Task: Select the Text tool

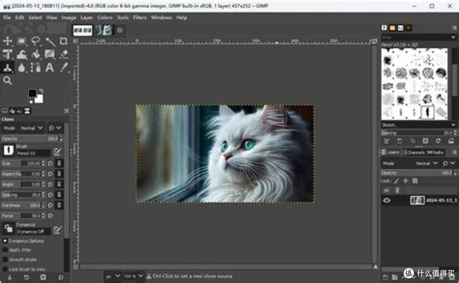Action: (50, 68)
